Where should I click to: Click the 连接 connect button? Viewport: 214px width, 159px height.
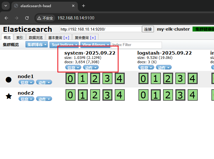[x=148, y=29]
